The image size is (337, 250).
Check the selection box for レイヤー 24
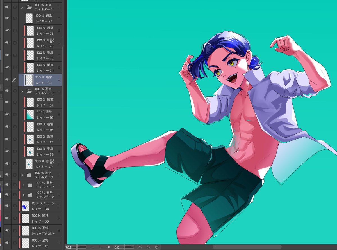point(15,68)
